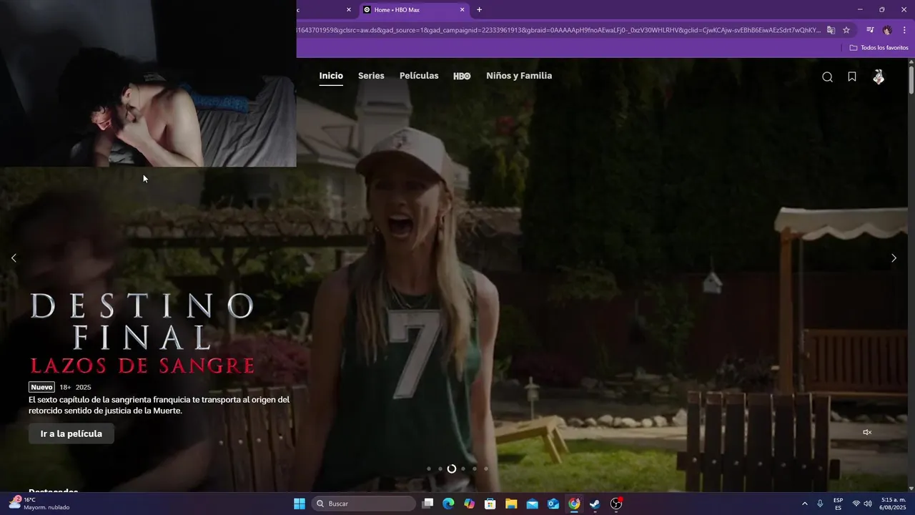This screenshot has height=515, width=915.
Task: Open the HBO Max profile avatar
Action: tap(879, 77)
